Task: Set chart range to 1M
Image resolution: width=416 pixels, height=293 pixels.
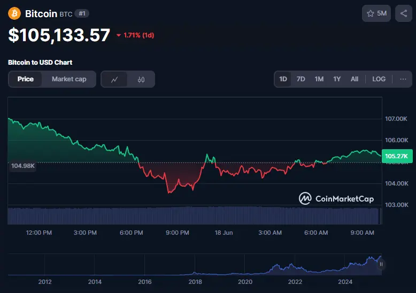Action: [x=319, y=79]
